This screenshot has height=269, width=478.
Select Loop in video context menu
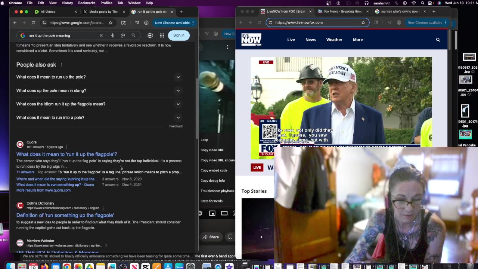tap(204, 140)
